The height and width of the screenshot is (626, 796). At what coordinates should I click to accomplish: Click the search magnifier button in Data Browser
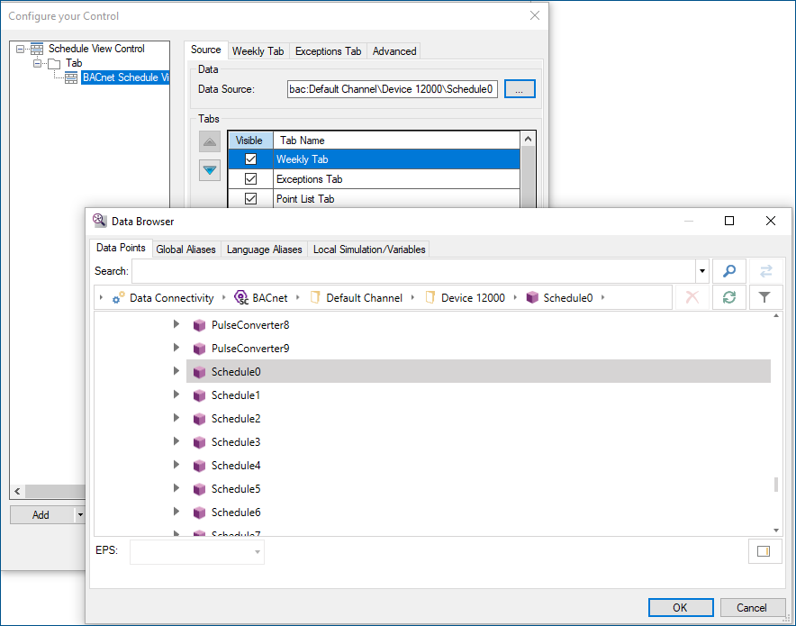(x=729, y=271)
